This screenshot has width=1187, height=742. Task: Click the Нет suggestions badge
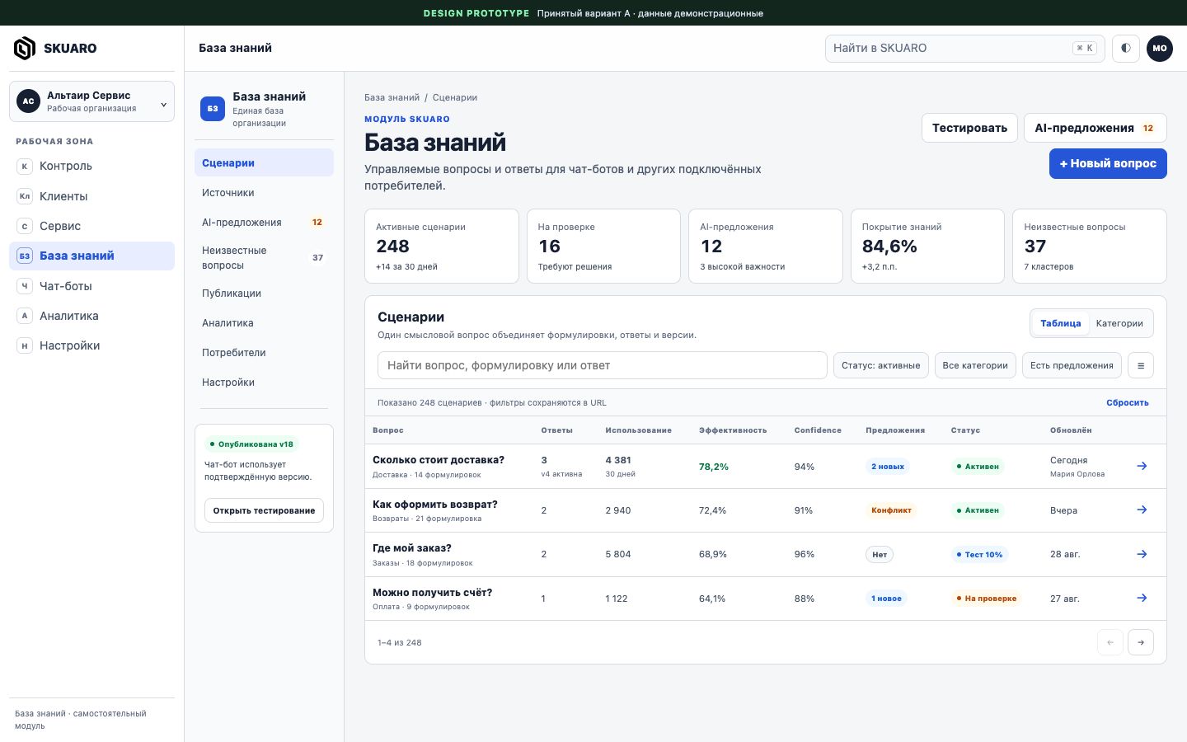tap(880, 555)
